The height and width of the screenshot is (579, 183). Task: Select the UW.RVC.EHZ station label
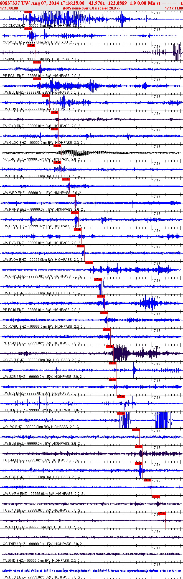click(x=42, y=243)
